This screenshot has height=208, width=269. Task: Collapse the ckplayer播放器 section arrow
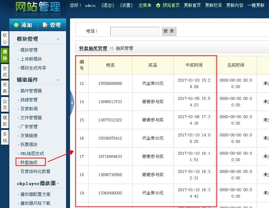(58, 184)
